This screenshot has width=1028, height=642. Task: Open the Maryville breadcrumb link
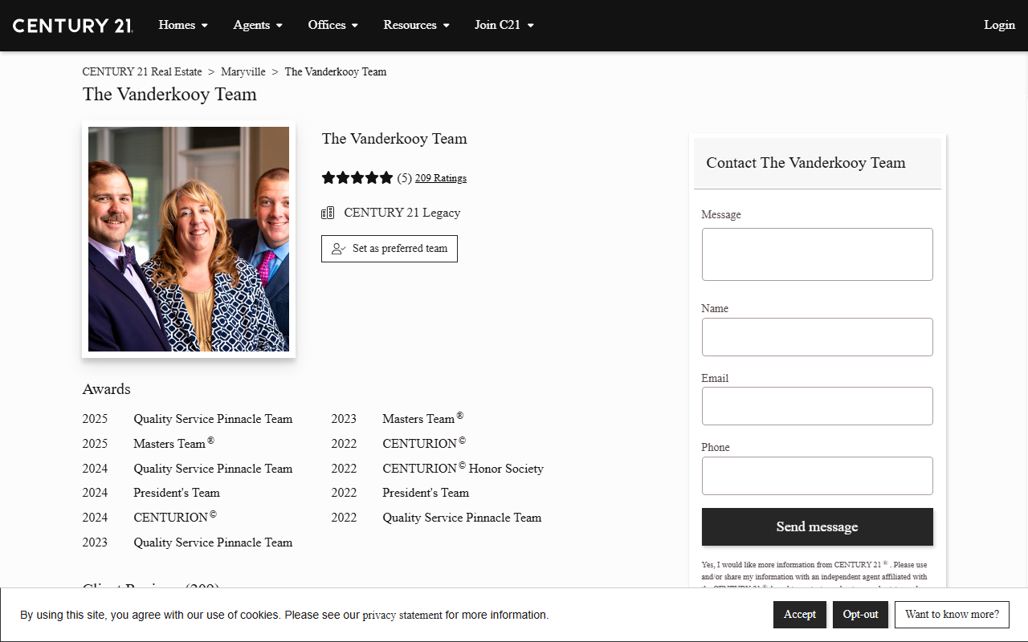[x=243, y=71]
